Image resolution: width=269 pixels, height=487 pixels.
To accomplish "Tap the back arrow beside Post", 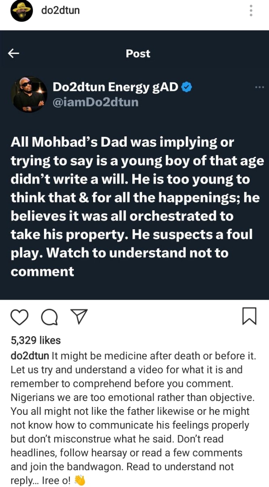I will (x=14, y=53).
